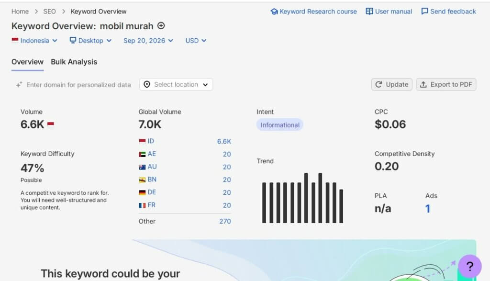Click the user manual book icon
This screenshot has height=281, width=490.
[x=369, y=11]
